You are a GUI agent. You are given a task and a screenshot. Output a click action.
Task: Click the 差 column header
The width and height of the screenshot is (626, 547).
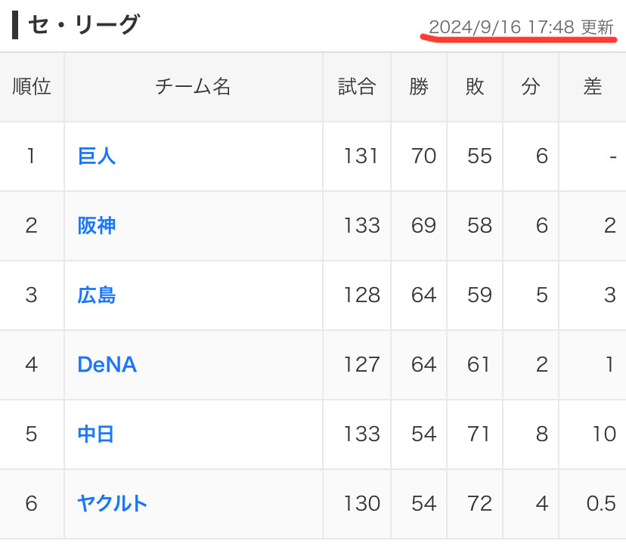(x=593, y=87)
